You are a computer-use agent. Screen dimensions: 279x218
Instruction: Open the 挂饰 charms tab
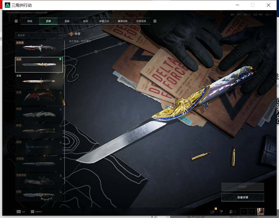point(85,21)
